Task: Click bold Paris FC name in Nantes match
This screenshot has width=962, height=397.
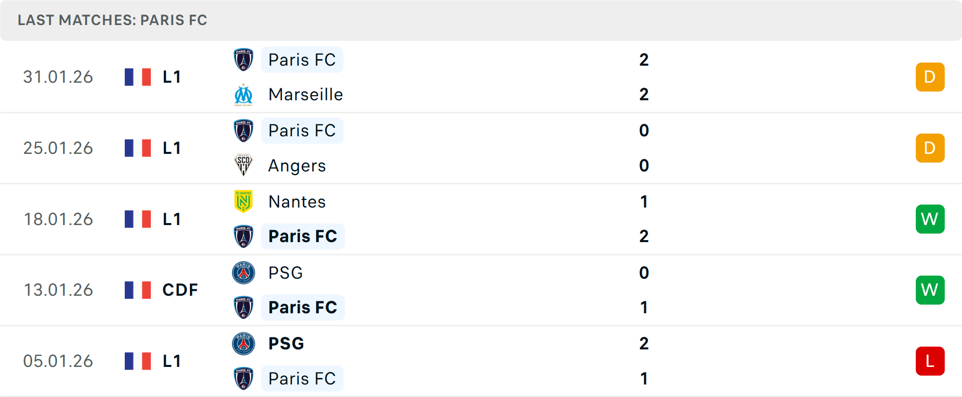Action: tap(303, 236)
